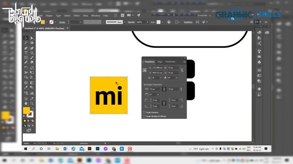293x164 pixels.
Task: Open the Effect menu
Action: (76, 15)
